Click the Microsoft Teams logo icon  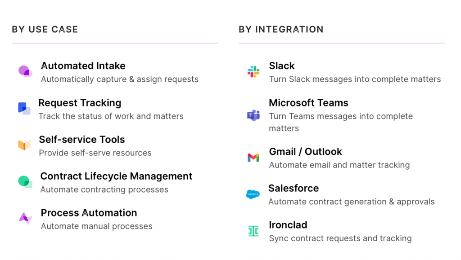pyautogui.click(x=253, y=115)
